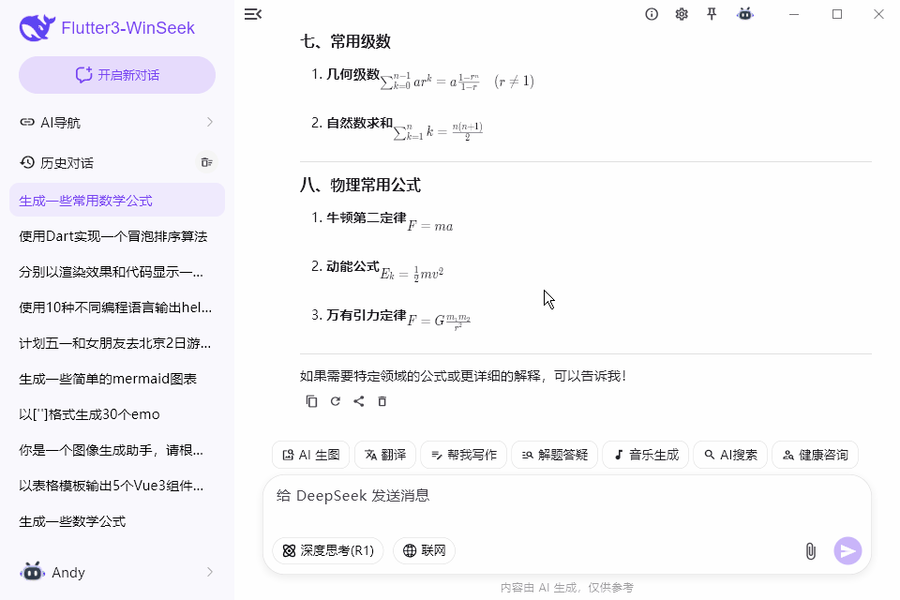Open app settings gear
The height and width of the screenshot is (600, 900).
coord(682,14)
